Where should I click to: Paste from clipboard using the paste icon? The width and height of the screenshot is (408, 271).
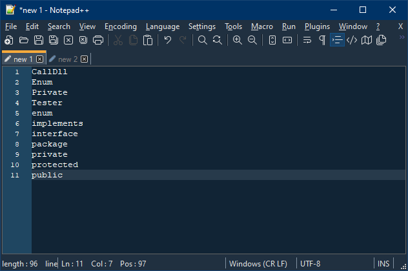(x=148, y=40)
